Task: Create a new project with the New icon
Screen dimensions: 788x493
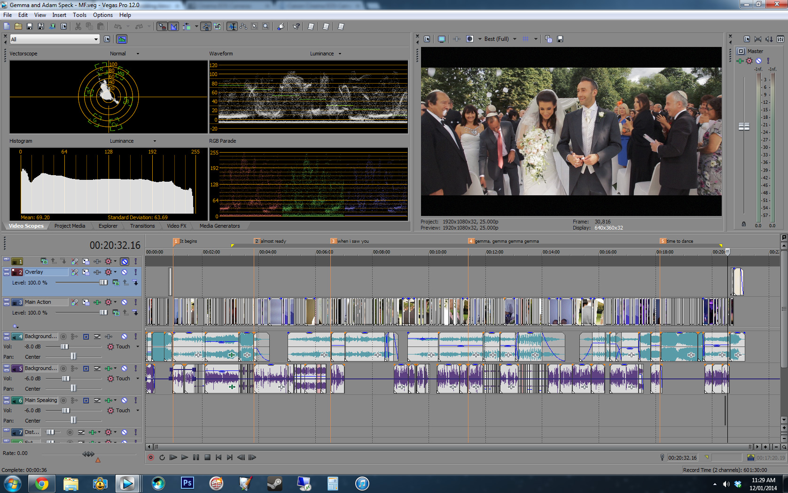Action: 7,26
